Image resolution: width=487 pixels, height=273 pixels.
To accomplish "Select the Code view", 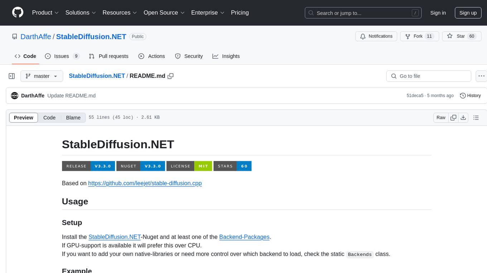I will [49, 118].
